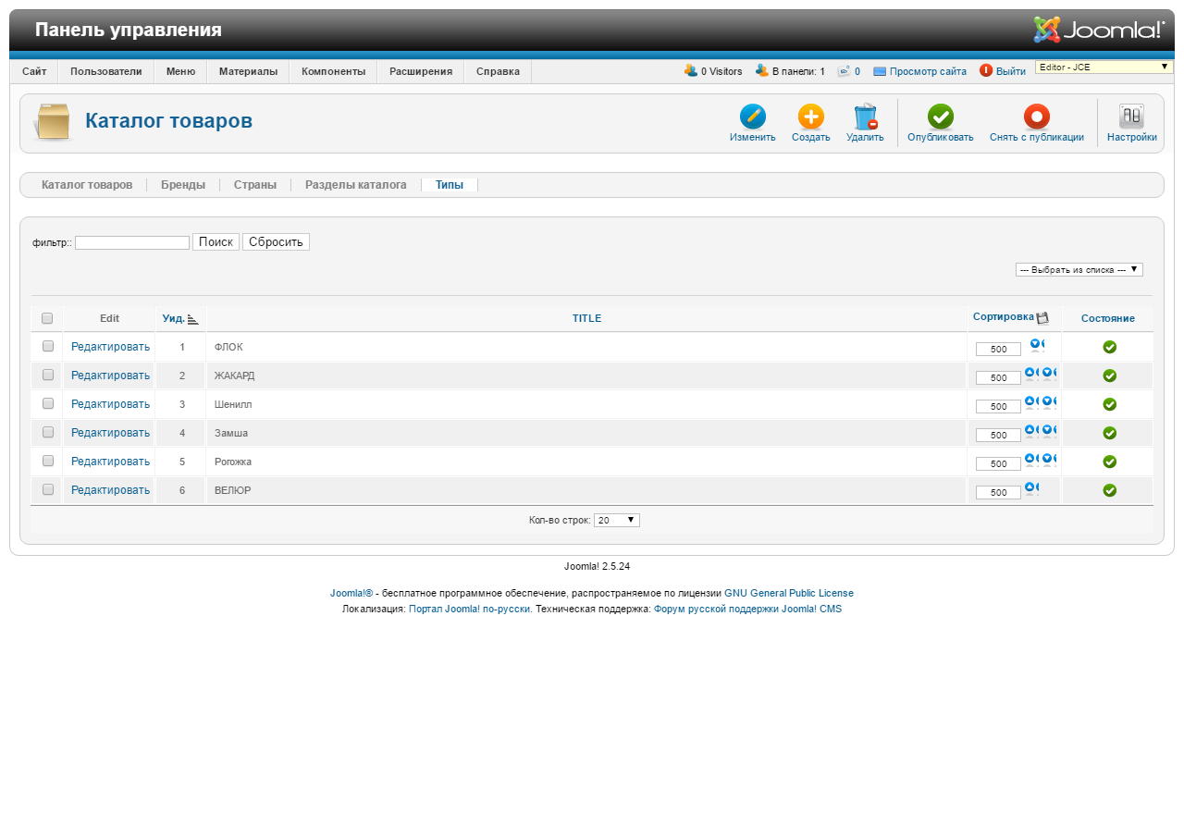Toggle published state of Рогожка
This screenshot has width=1184, height=813.
[x=1110, y=462]
